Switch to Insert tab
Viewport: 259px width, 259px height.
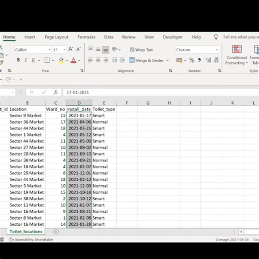click(x=30, y=37)
